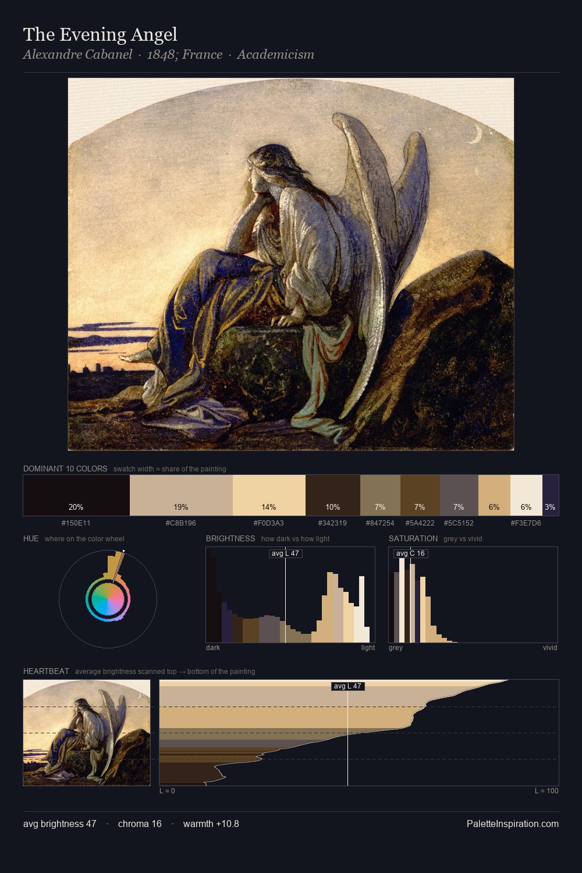Screen dimensions: 582x873
Task: Click the hex code #5A4222
Action: pyautogui.click(x=420, y=523)
